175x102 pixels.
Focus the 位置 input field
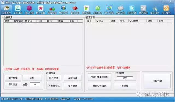click(35, 84)
